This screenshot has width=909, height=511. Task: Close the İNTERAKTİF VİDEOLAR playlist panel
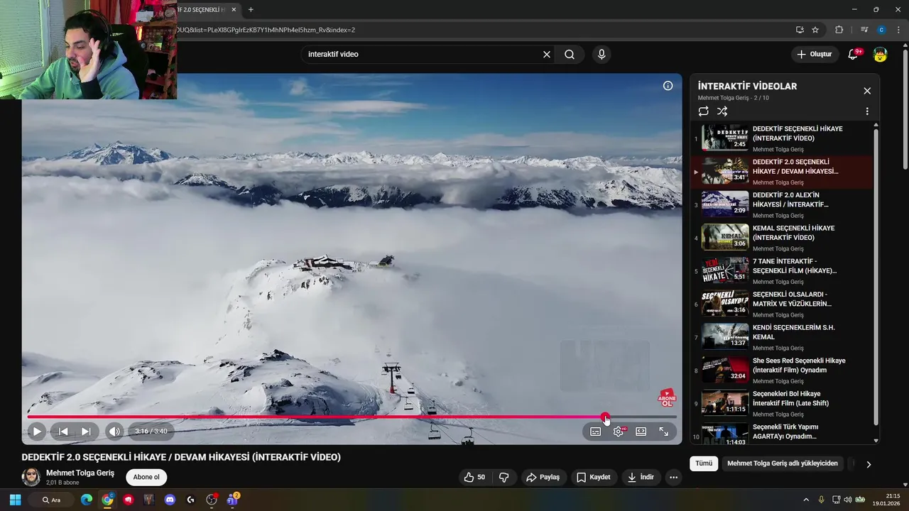click(x=867, y=91)
